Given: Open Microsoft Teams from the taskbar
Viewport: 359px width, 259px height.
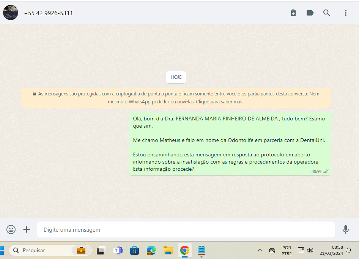Looking at the screenshot, I should (118, 250).
